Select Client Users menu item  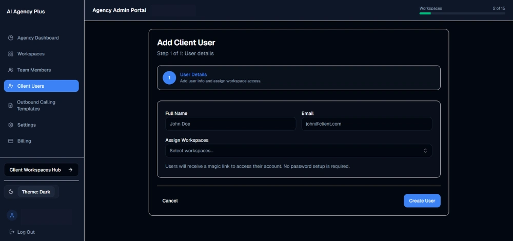pos(41,86)
